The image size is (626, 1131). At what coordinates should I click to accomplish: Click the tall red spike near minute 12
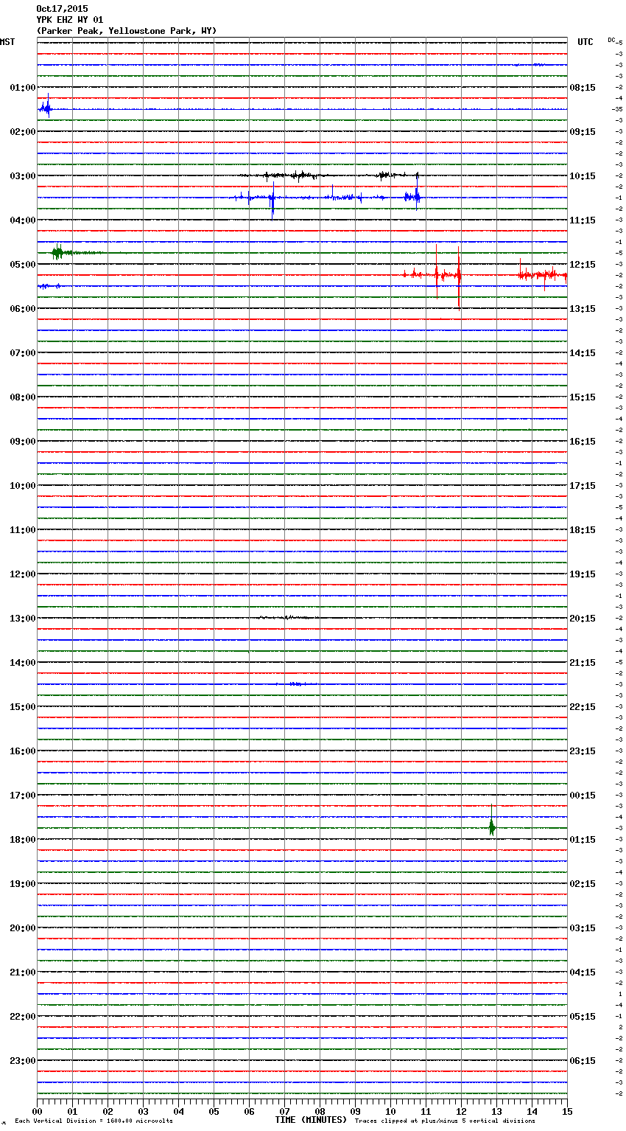coord(459,277)
